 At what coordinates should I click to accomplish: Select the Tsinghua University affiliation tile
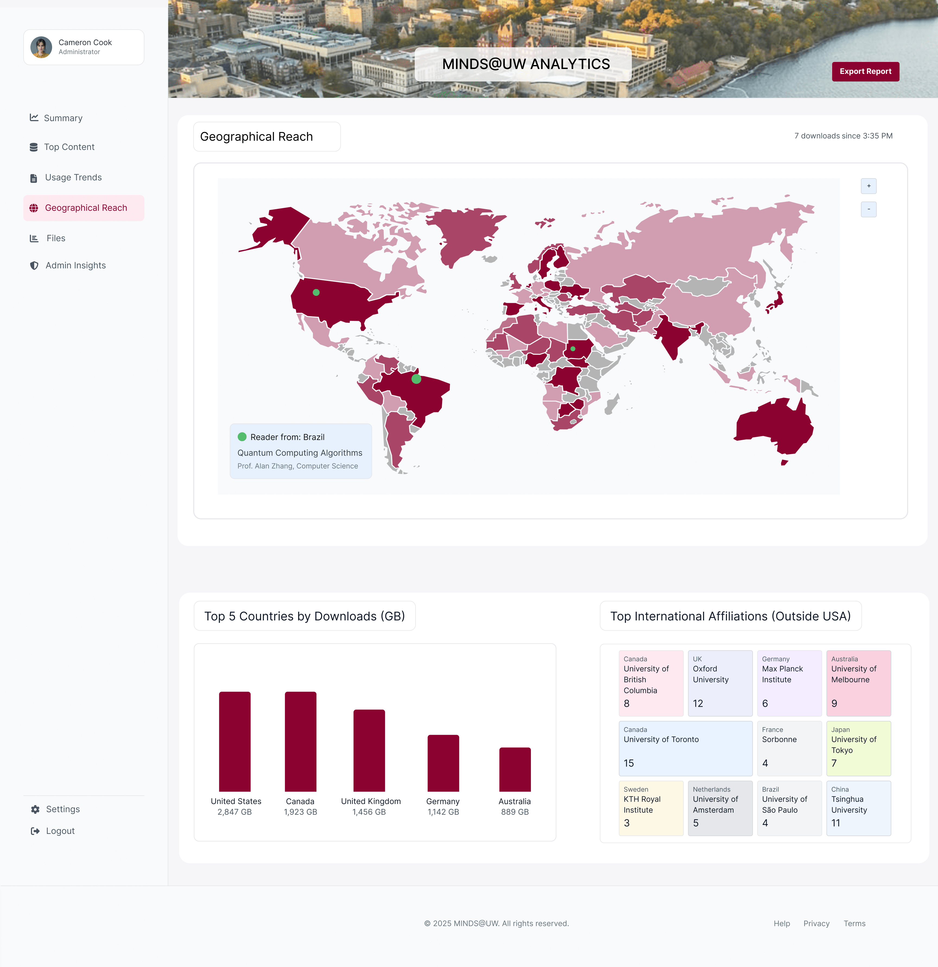[858, 808]
